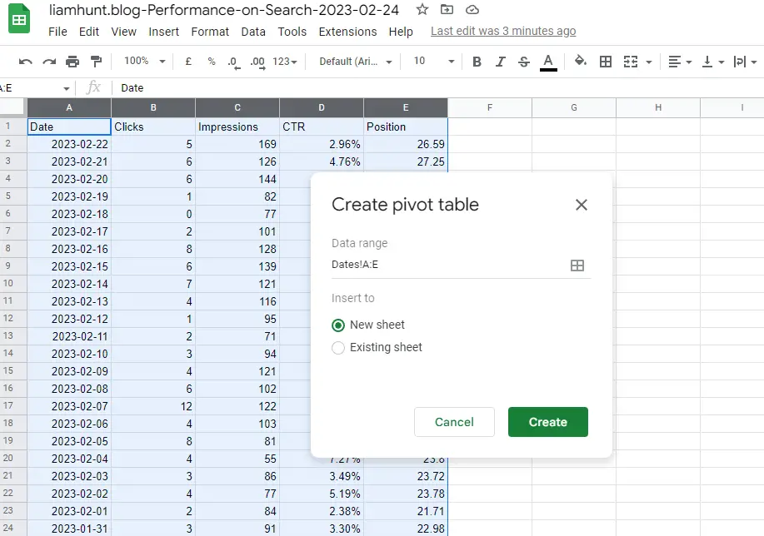Viewport: 764px width, 536px height.
Task: Check the cloud save status icon
Action: (472, 10)
